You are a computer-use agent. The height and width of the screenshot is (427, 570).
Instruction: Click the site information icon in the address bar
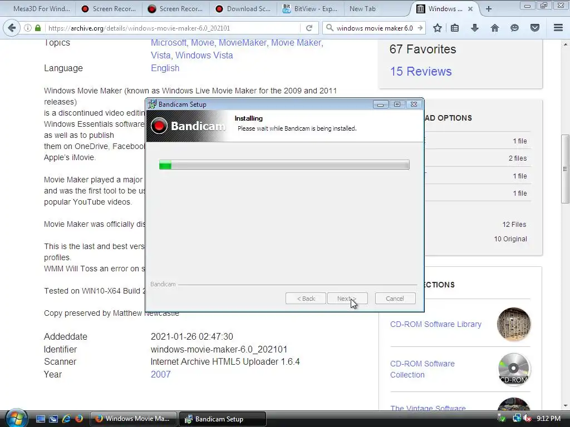28,28
